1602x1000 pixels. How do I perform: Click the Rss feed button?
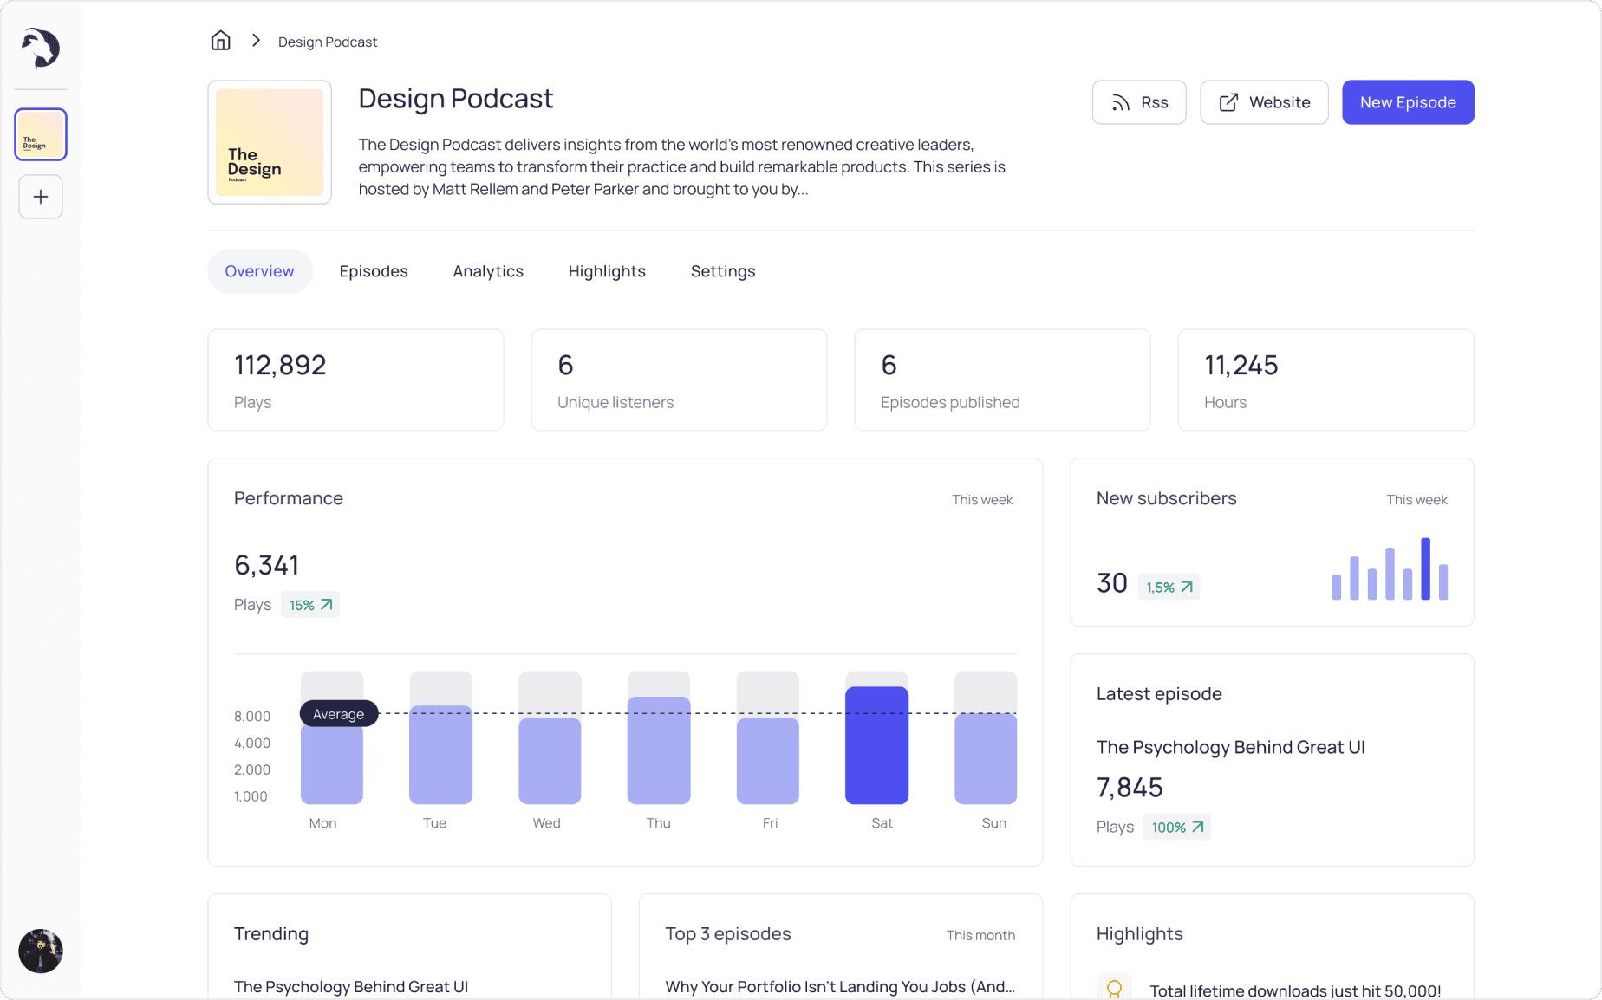click(x=1139, y=102)
